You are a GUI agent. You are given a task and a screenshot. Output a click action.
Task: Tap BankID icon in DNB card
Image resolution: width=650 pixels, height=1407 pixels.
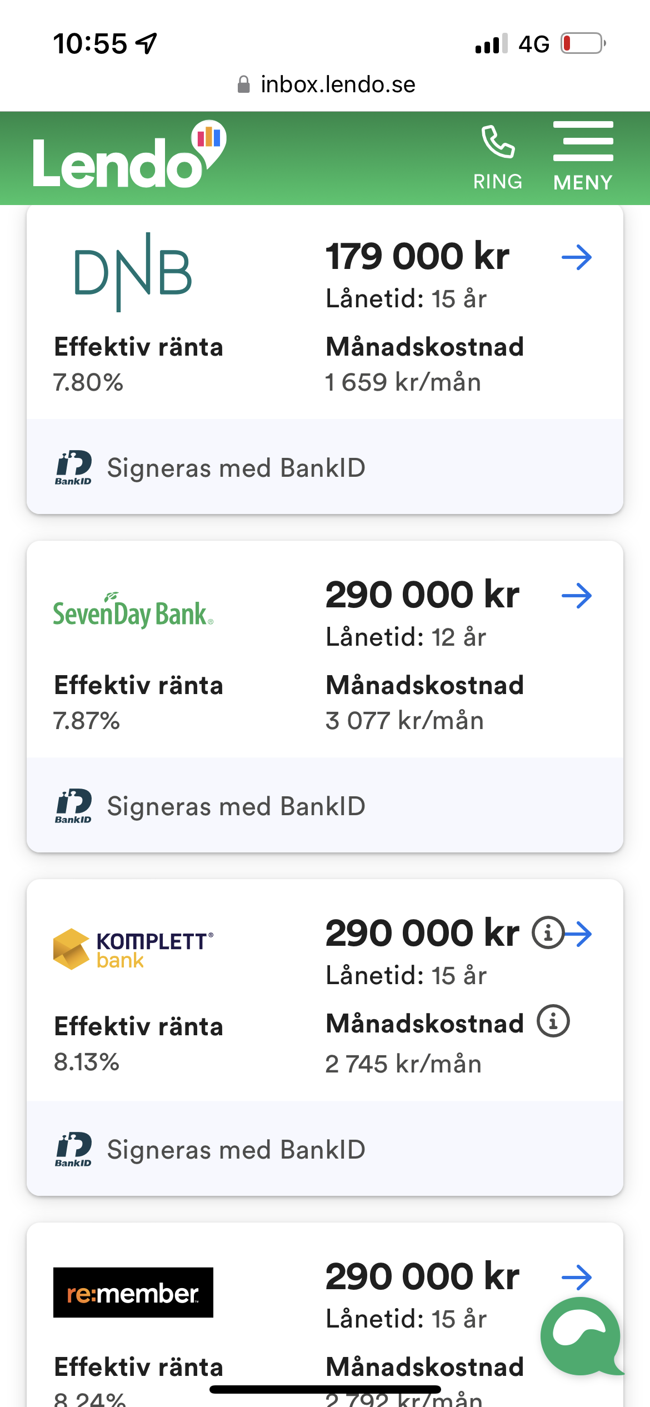coord(73,468)
